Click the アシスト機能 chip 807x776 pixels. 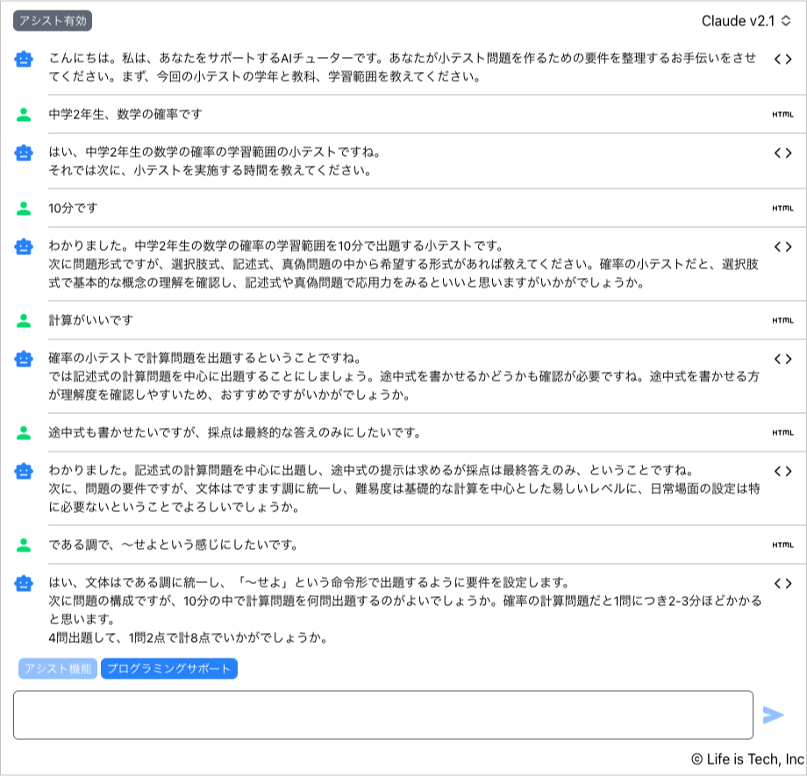pos(57,669)
